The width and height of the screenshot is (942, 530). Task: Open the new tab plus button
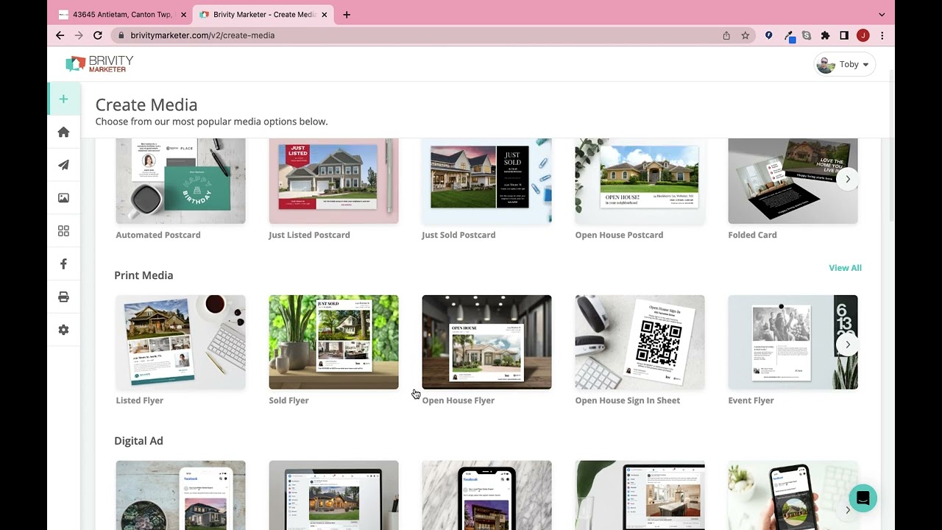pos(347,15)
